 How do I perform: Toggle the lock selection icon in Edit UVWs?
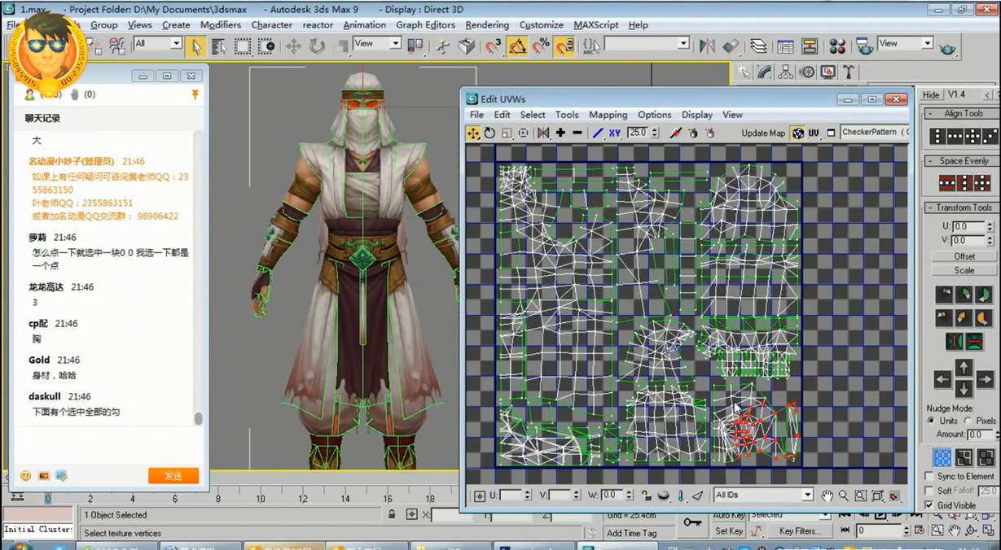click(x=646, y=495)
